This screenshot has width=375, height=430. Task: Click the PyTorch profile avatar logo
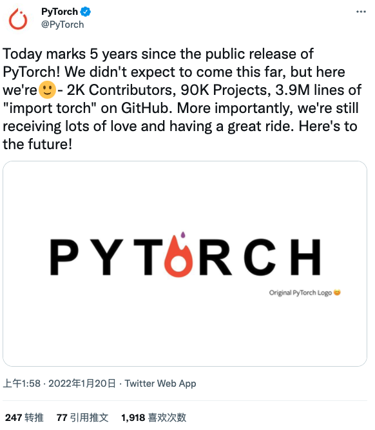tap(18, 19)
